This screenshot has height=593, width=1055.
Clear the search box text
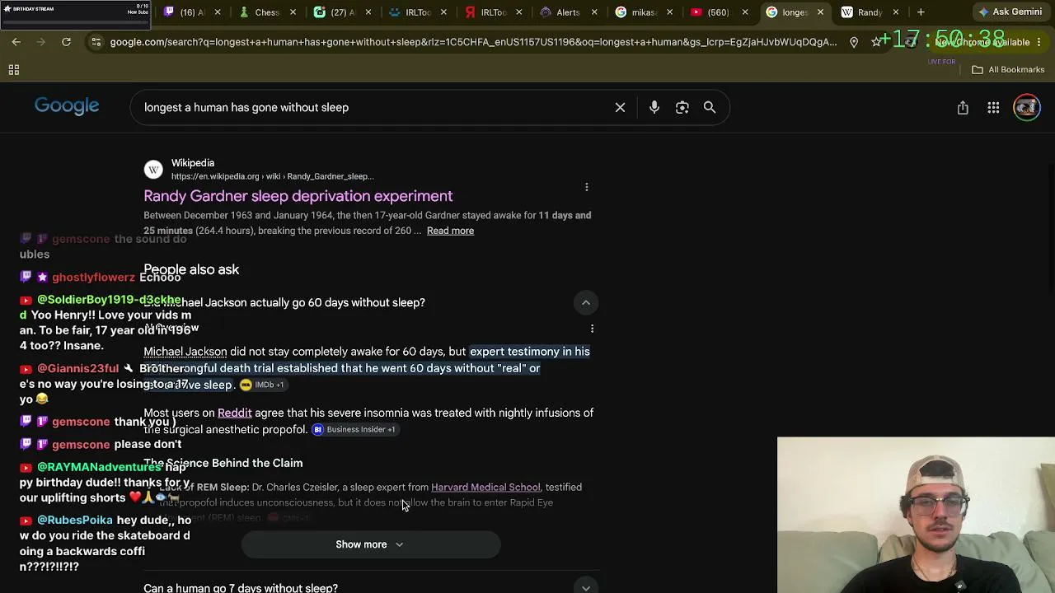coord(620,107)
